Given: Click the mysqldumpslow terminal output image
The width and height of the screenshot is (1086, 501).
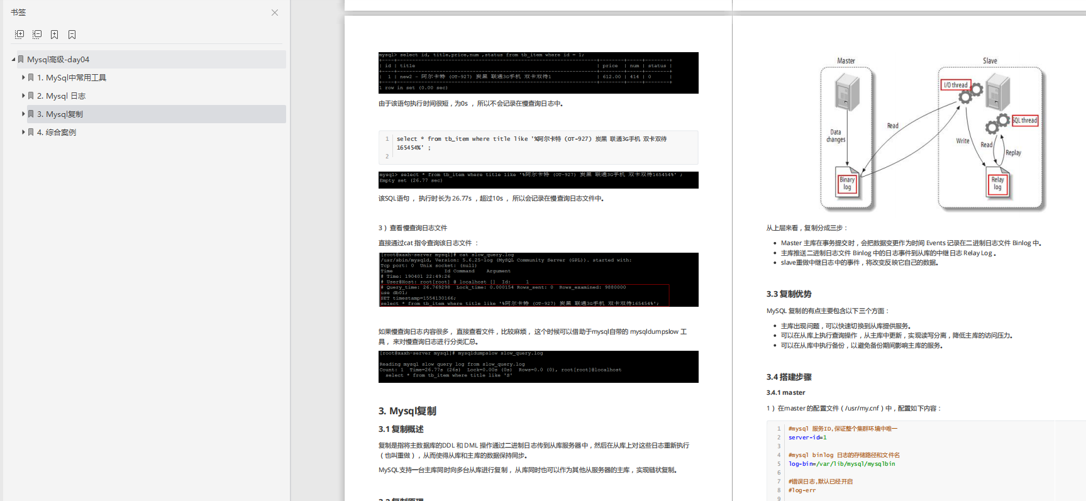Looking at the screenshot, I should [538, 366].
